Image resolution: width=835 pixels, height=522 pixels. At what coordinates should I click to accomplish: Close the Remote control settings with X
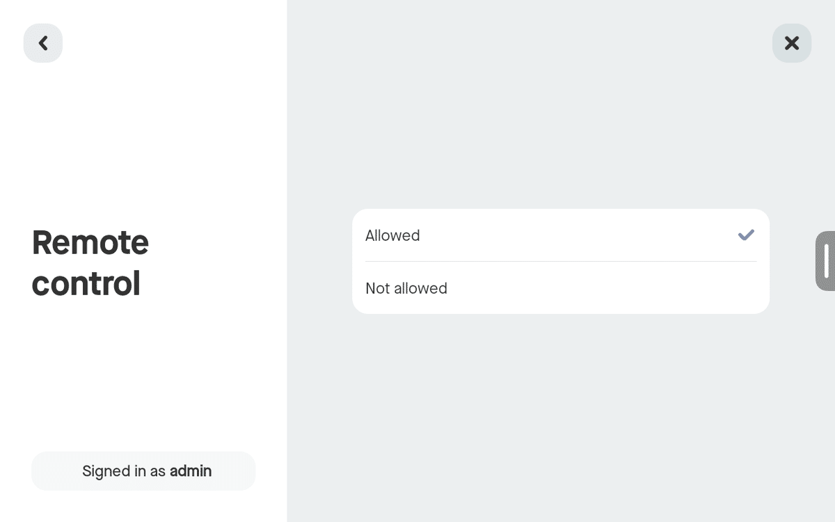[792, 43]
